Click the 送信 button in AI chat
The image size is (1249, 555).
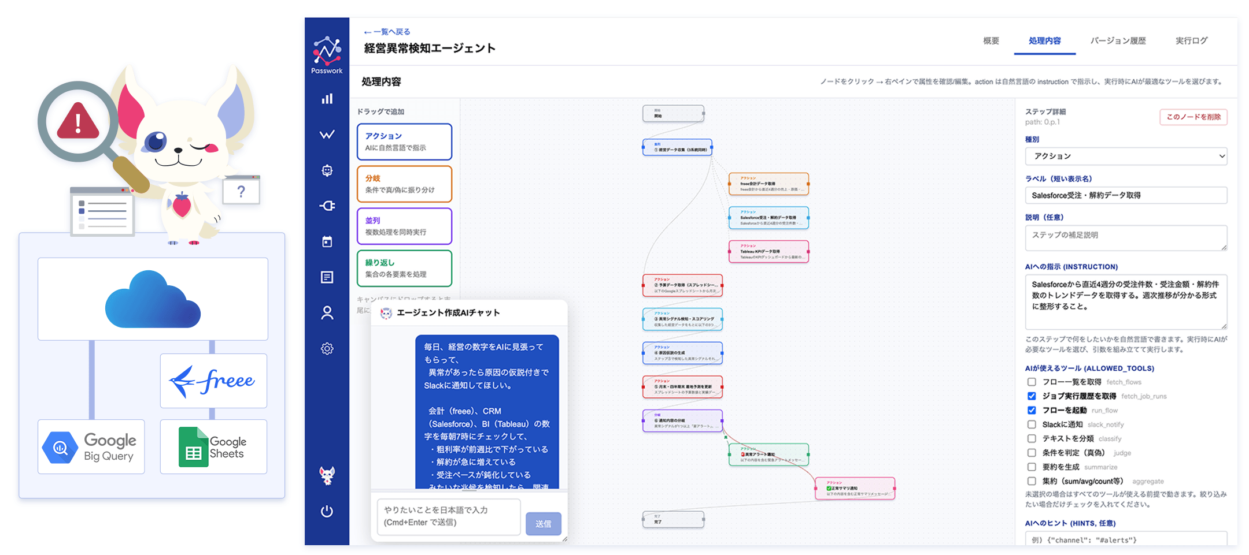(x=543, y=524)
